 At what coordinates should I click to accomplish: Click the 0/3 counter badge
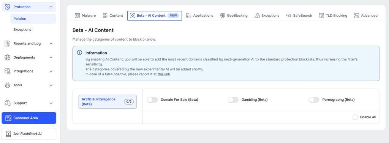pos(129,102)
